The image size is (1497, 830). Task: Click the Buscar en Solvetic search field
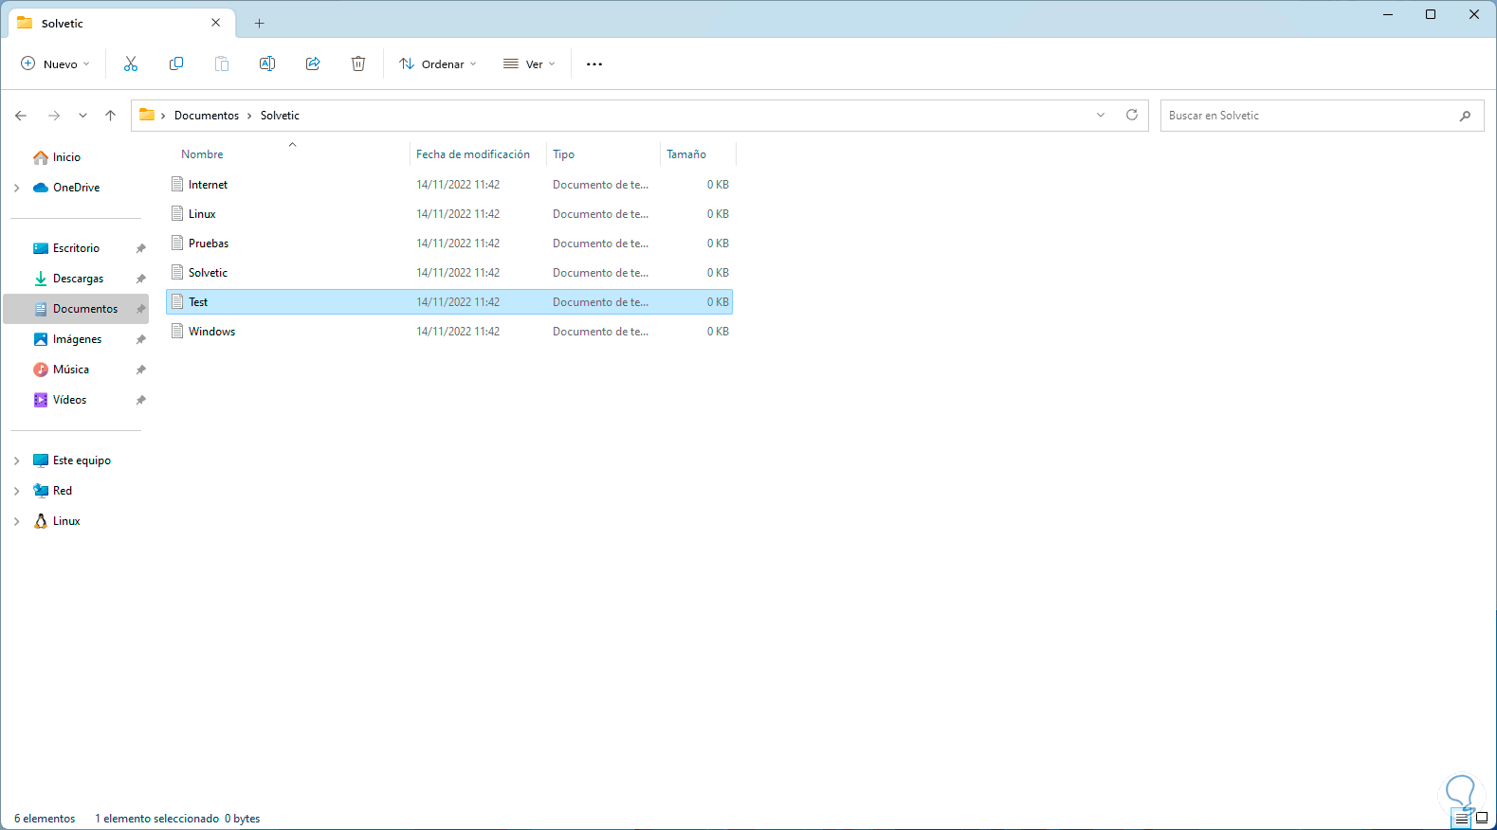pos(1322,116)
